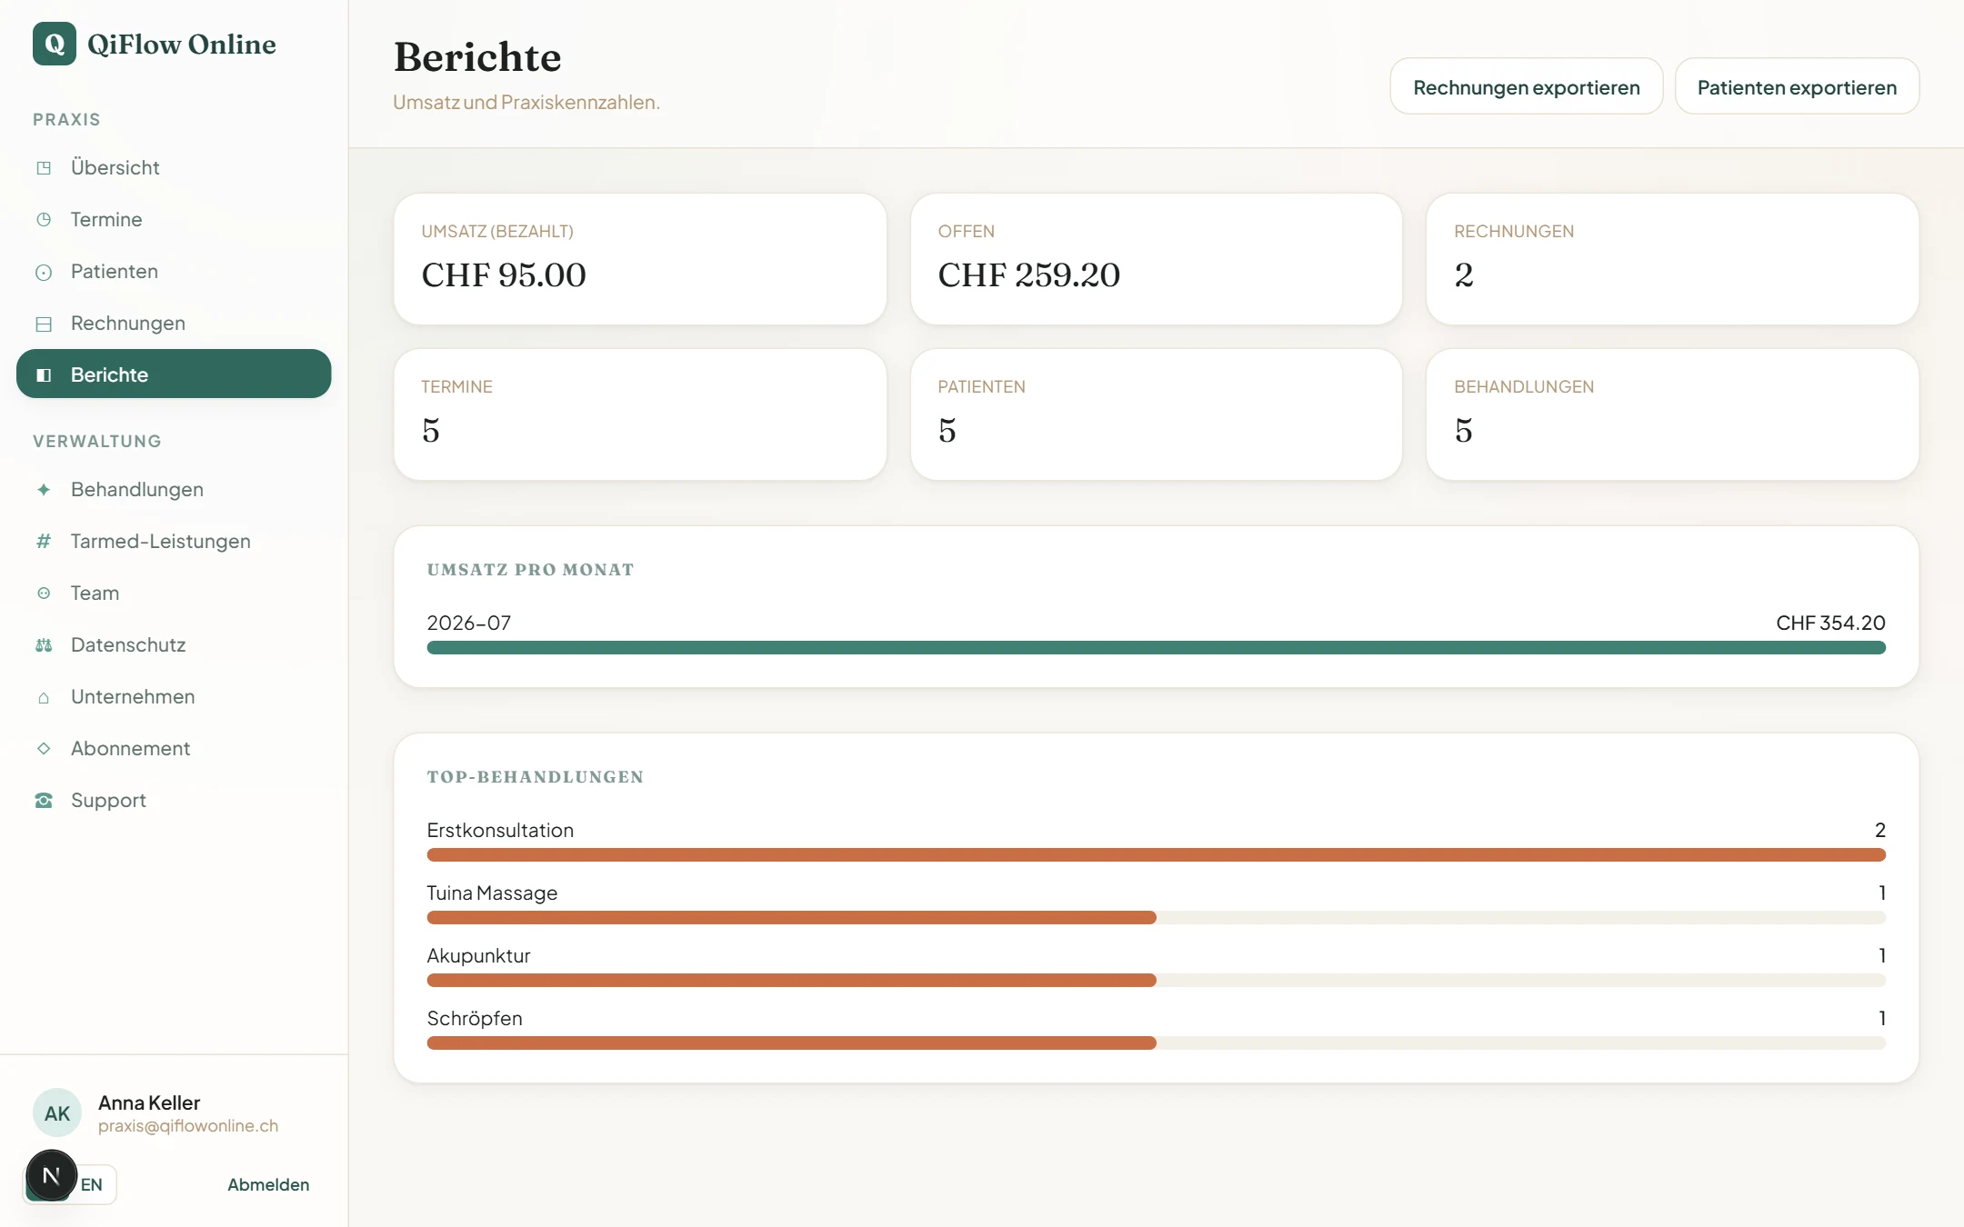Image resolution: width=1964 pixels, height=1227 pixels.
Task: Click the Schröpfen treatment bar
Action: point(1156,1042)
